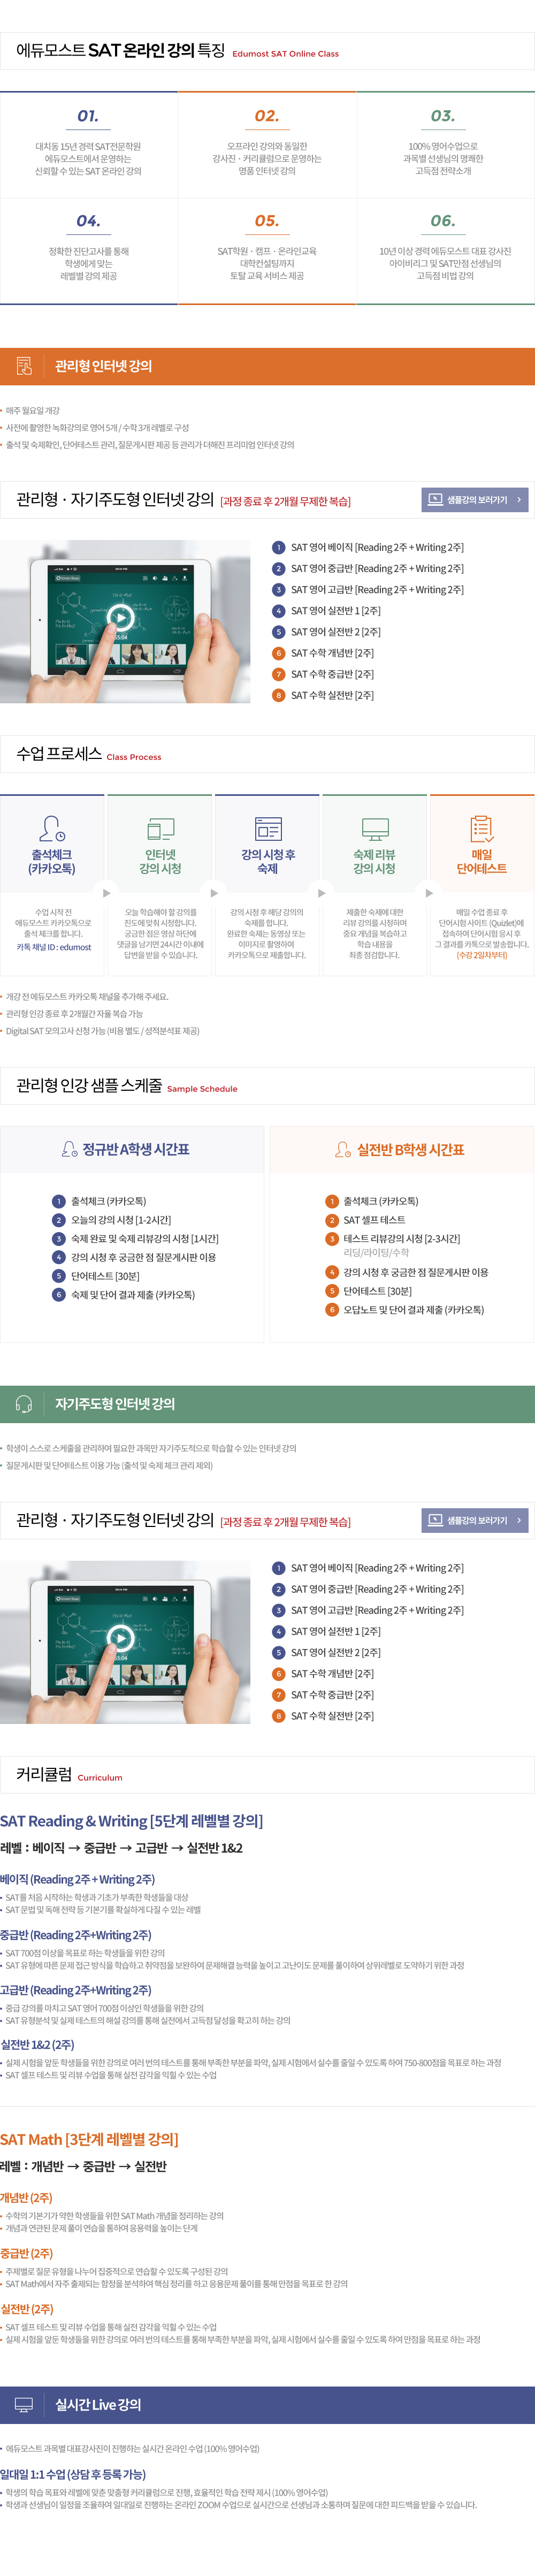Image resolution: width=535 pixels, height=2576 pixels.
Task: Click feature card 05 about 토탈 교육 서비스
Action: (267, 251)
